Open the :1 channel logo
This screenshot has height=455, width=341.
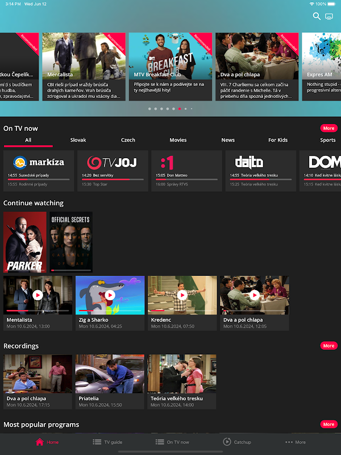(167, 163)
